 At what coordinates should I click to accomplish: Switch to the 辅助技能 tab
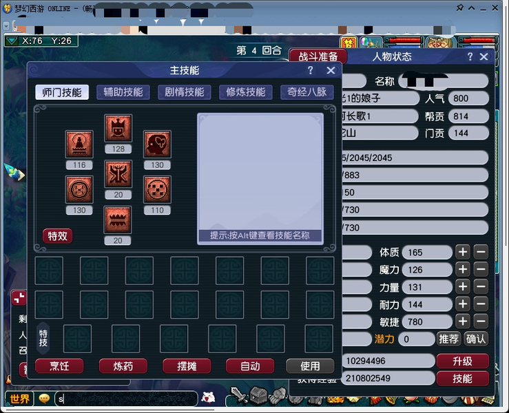click(123, 92)
